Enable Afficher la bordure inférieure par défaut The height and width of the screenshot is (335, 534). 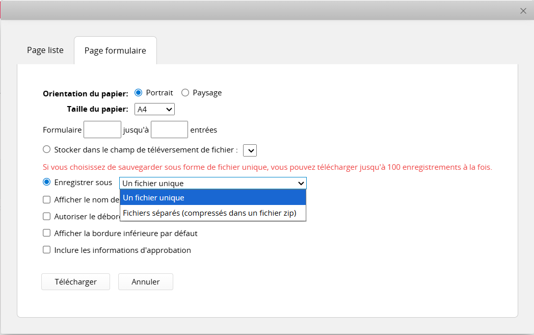pyautogui.click(x=47, y=233)
